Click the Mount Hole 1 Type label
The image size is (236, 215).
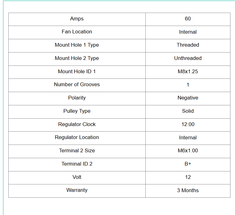click(x=77, y=45)
